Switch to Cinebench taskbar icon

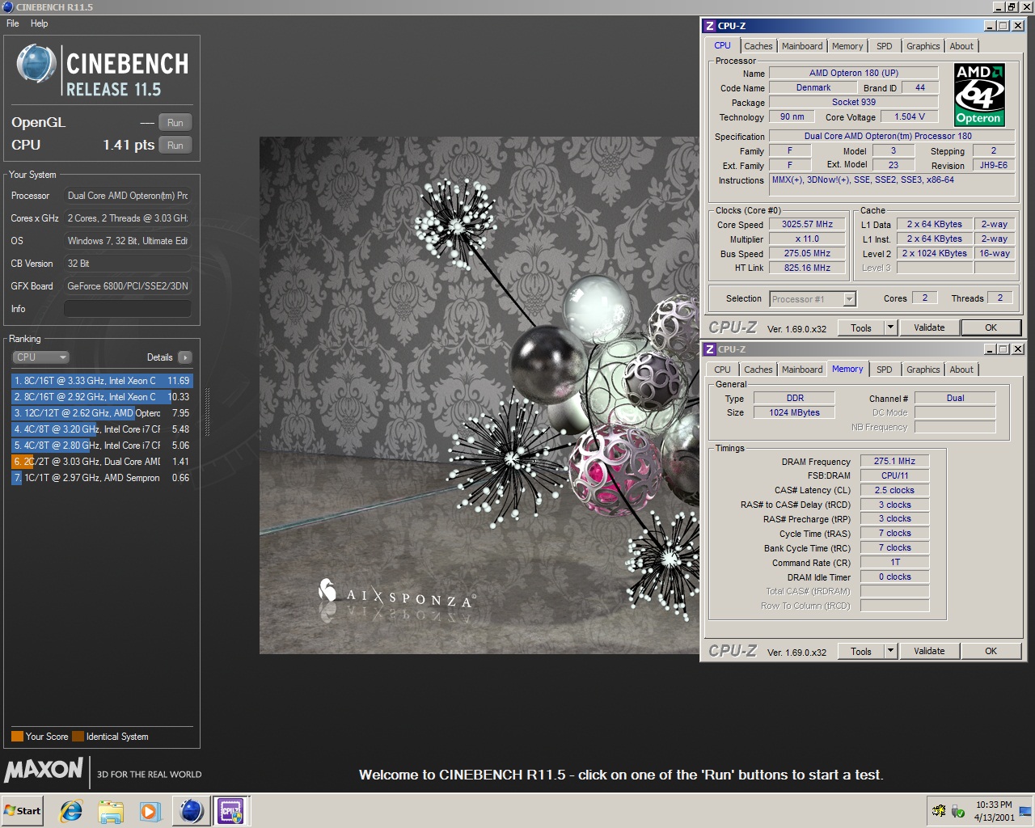point(191,810)
